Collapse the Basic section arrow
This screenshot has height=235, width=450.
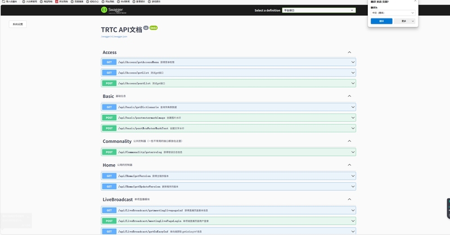coord(349,96)
